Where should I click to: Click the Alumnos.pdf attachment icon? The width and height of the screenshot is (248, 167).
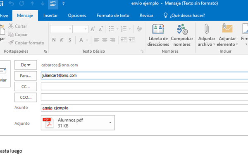pos(50,123)
